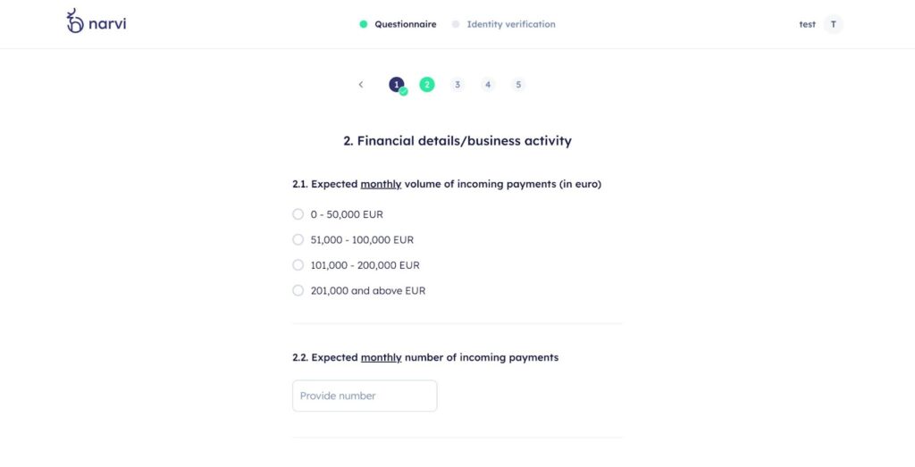Click the Narvi logo icon
Image resolution: width=915 pixels, height=467 pixels.
pos(75,21)
